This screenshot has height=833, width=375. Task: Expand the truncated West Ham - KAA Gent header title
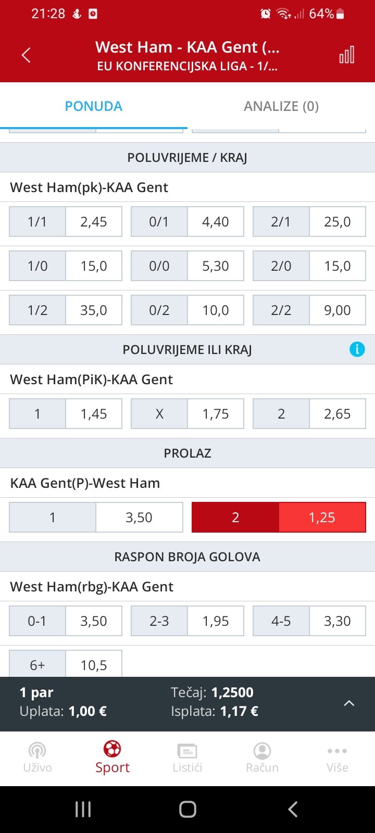[187, 47]
